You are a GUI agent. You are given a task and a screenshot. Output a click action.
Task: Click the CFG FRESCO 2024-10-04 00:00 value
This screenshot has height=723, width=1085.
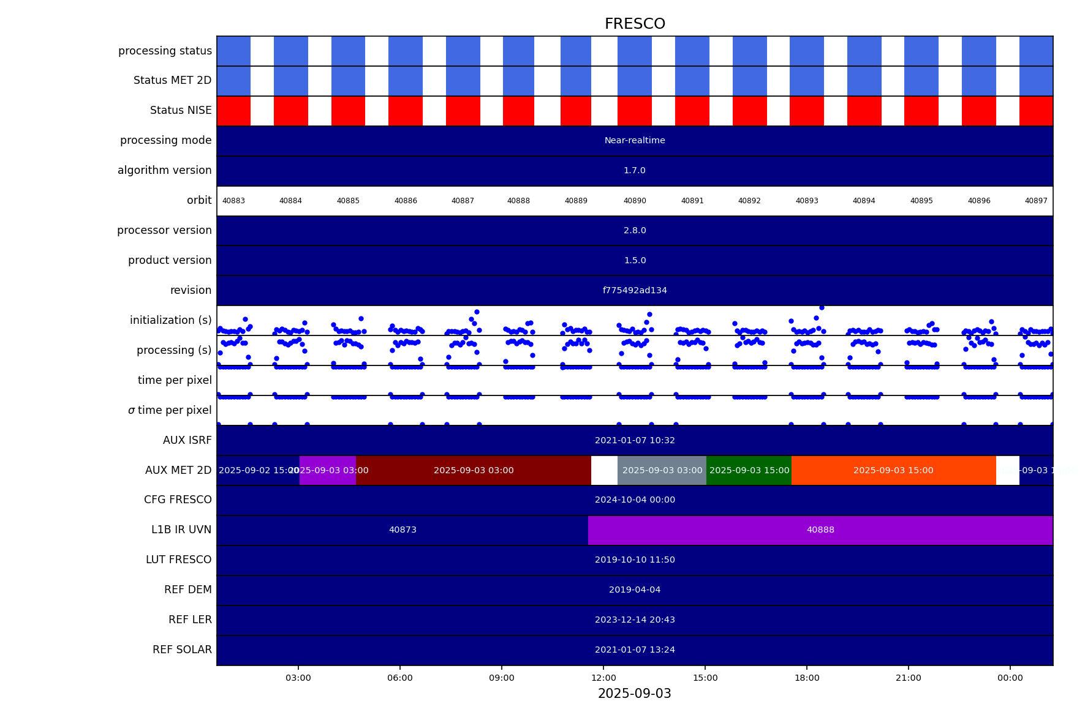point(635,500)
